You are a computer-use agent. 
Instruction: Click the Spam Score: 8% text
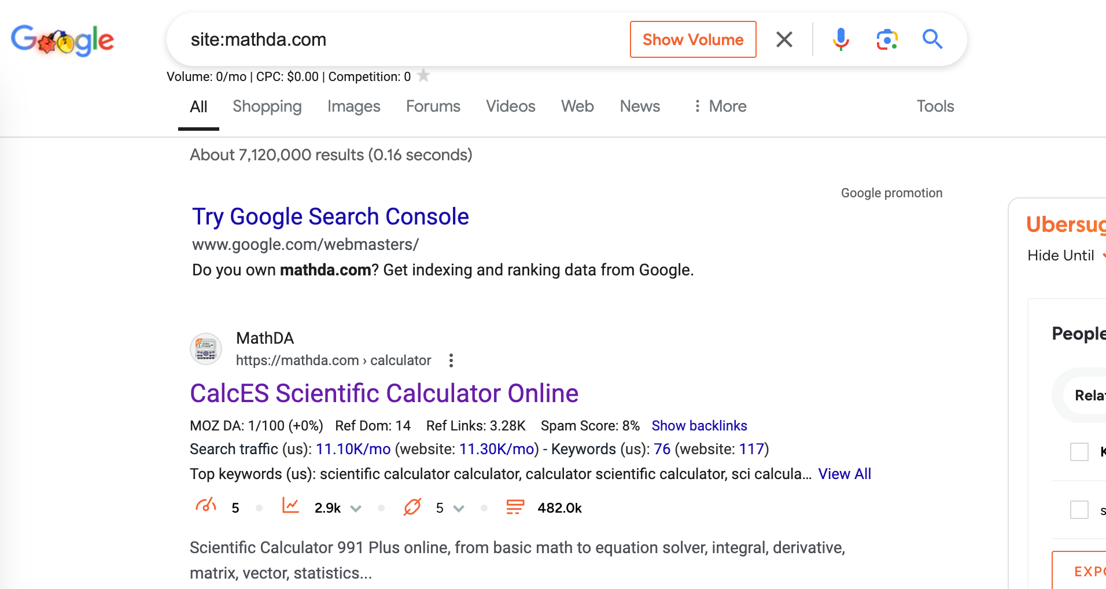(x=590, y=426)
